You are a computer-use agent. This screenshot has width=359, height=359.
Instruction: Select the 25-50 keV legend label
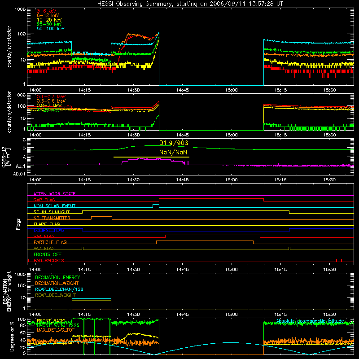coord(49,24)
